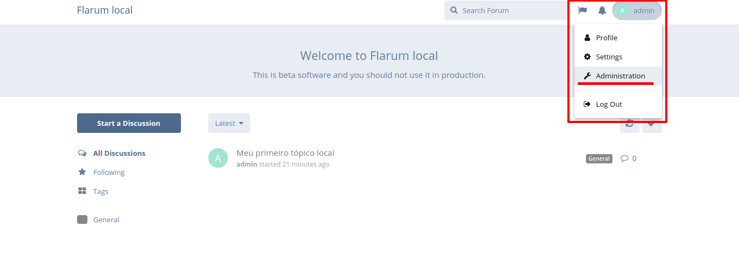Select Settings from the user menu
739x256 pixels.
(x=618, y=57)
